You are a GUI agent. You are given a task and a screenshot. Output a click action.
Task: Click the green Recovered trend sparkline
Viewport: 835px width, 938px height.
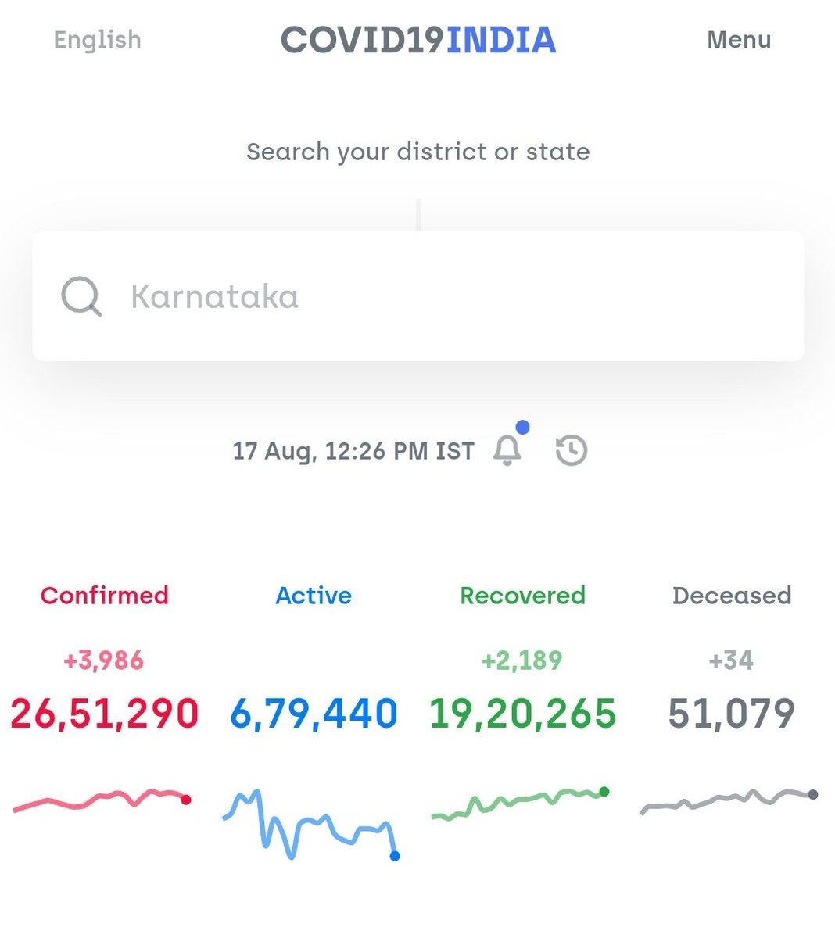pos(520,804)
